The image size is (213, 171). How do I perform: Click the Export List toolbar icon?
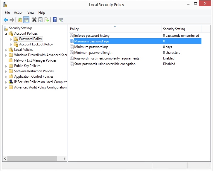[47, 20]
